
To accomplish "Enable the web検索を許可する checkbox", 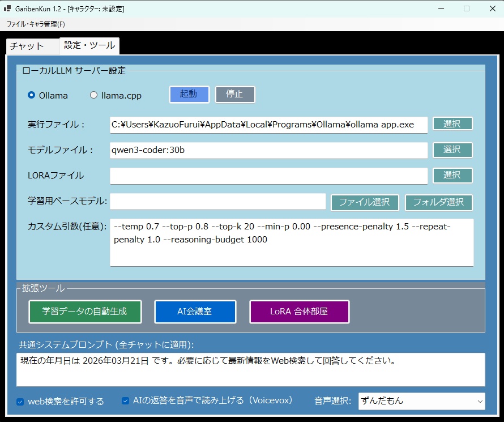I will (21, 401).
